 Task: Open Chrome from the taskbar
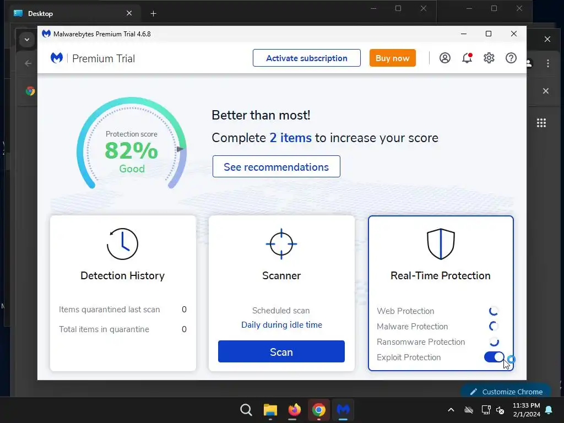pos(319,410)
